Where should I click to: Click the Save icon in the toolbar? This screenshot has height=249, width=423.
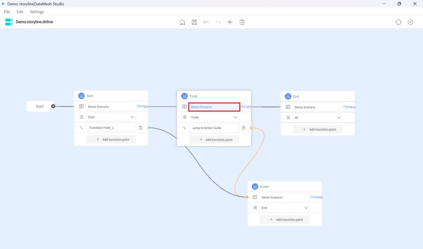[x=194, y=22]
